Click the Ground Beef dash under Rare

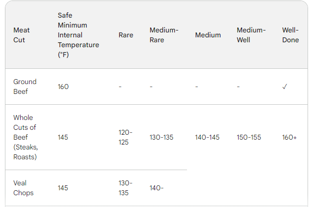tap(120, 87)
